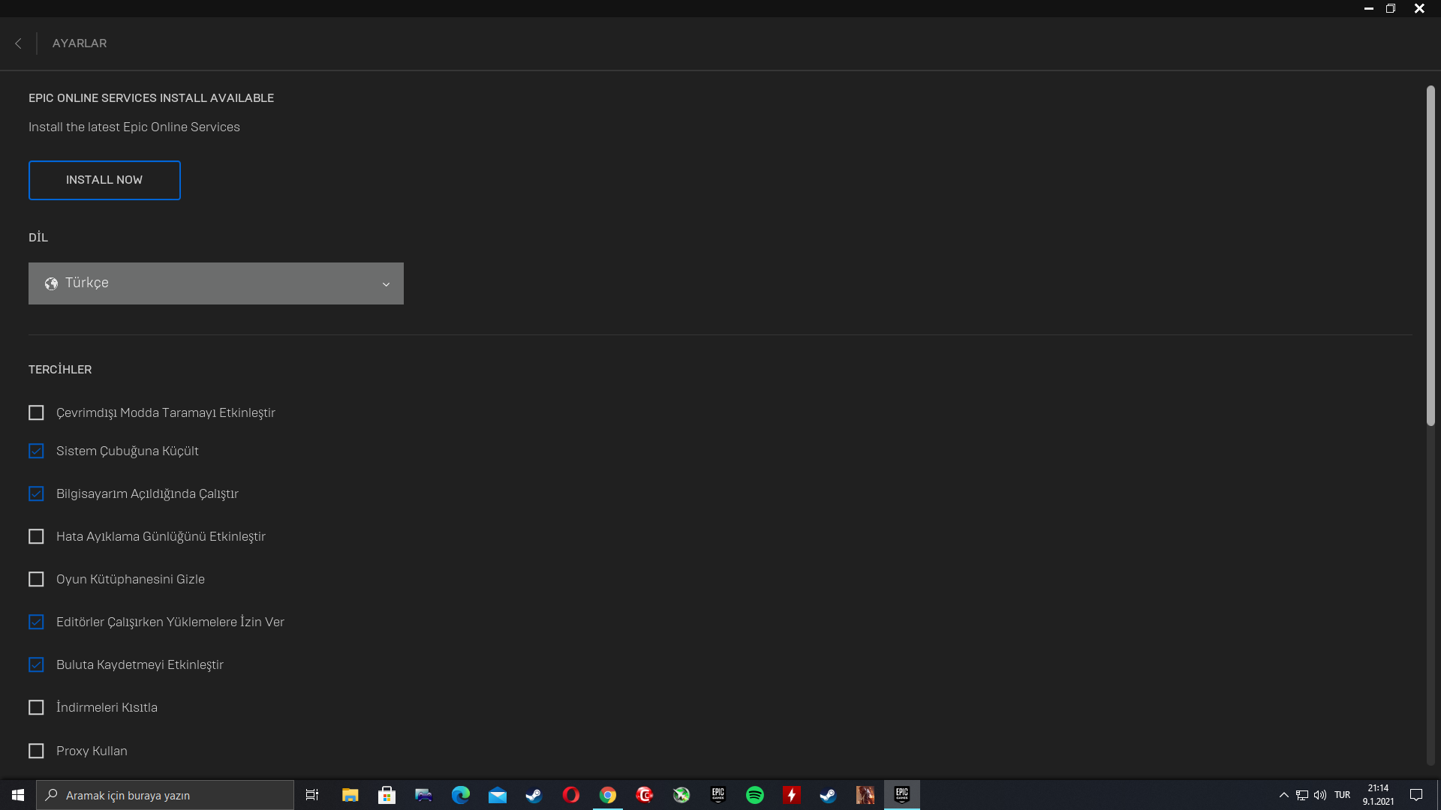Click the vertical scrollbar on the settings page
The height and width of the screenshot is (810, 1441).
(x=1430, y=256)
